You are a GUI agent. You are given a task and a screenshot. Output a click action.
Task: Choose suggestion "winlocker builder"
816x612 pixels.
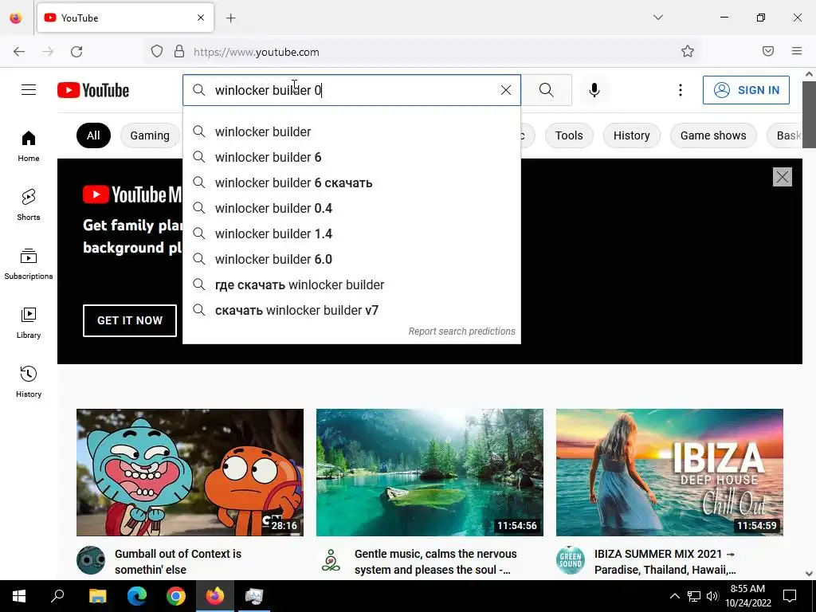[x=351, y=131]
